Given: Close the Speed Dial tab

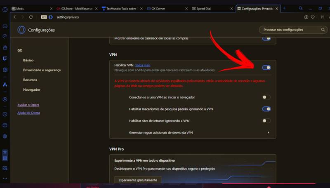Looking at the screenshot, I should [232, 9].
